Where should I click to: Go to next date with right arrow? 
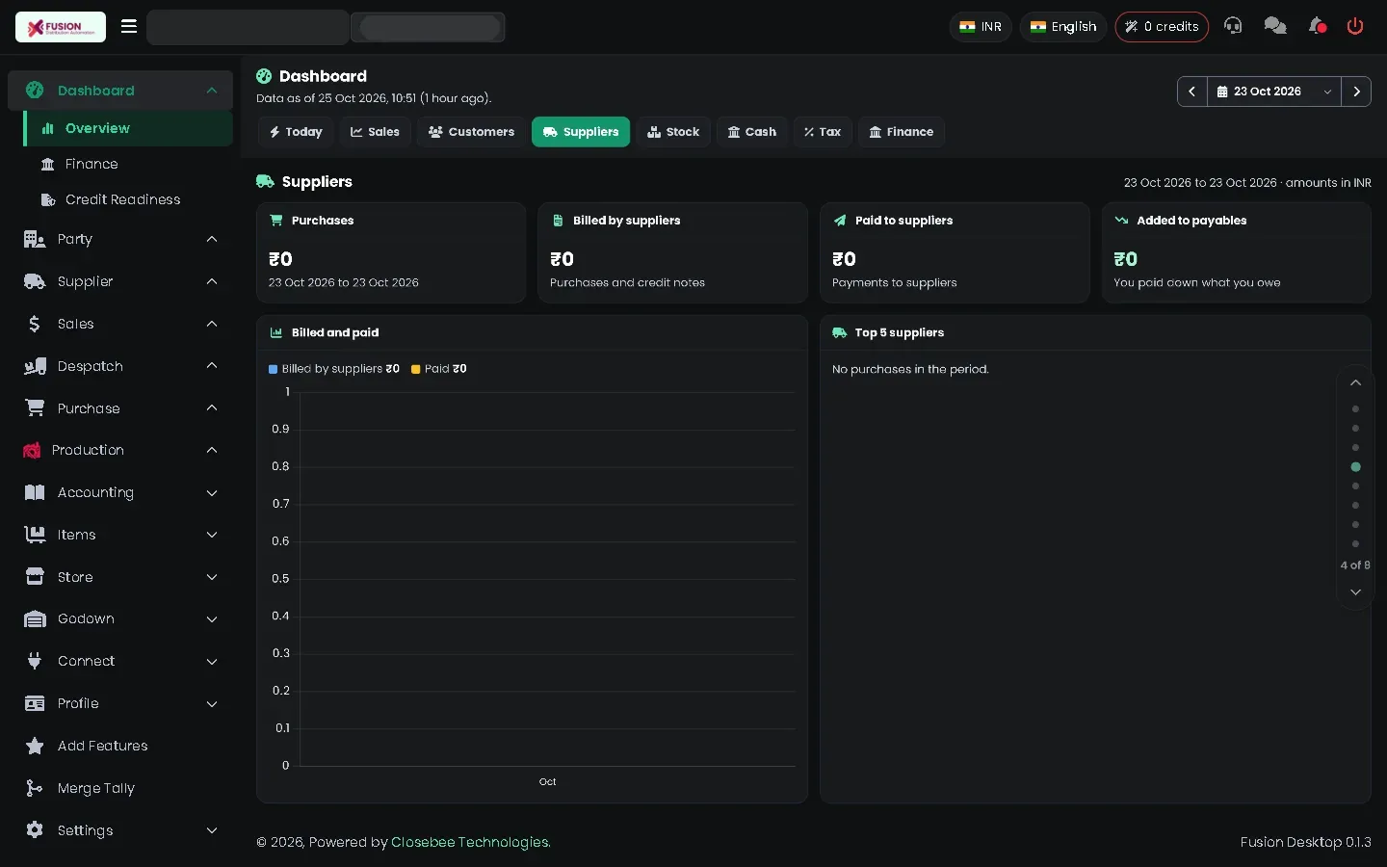coord(1356,92)
